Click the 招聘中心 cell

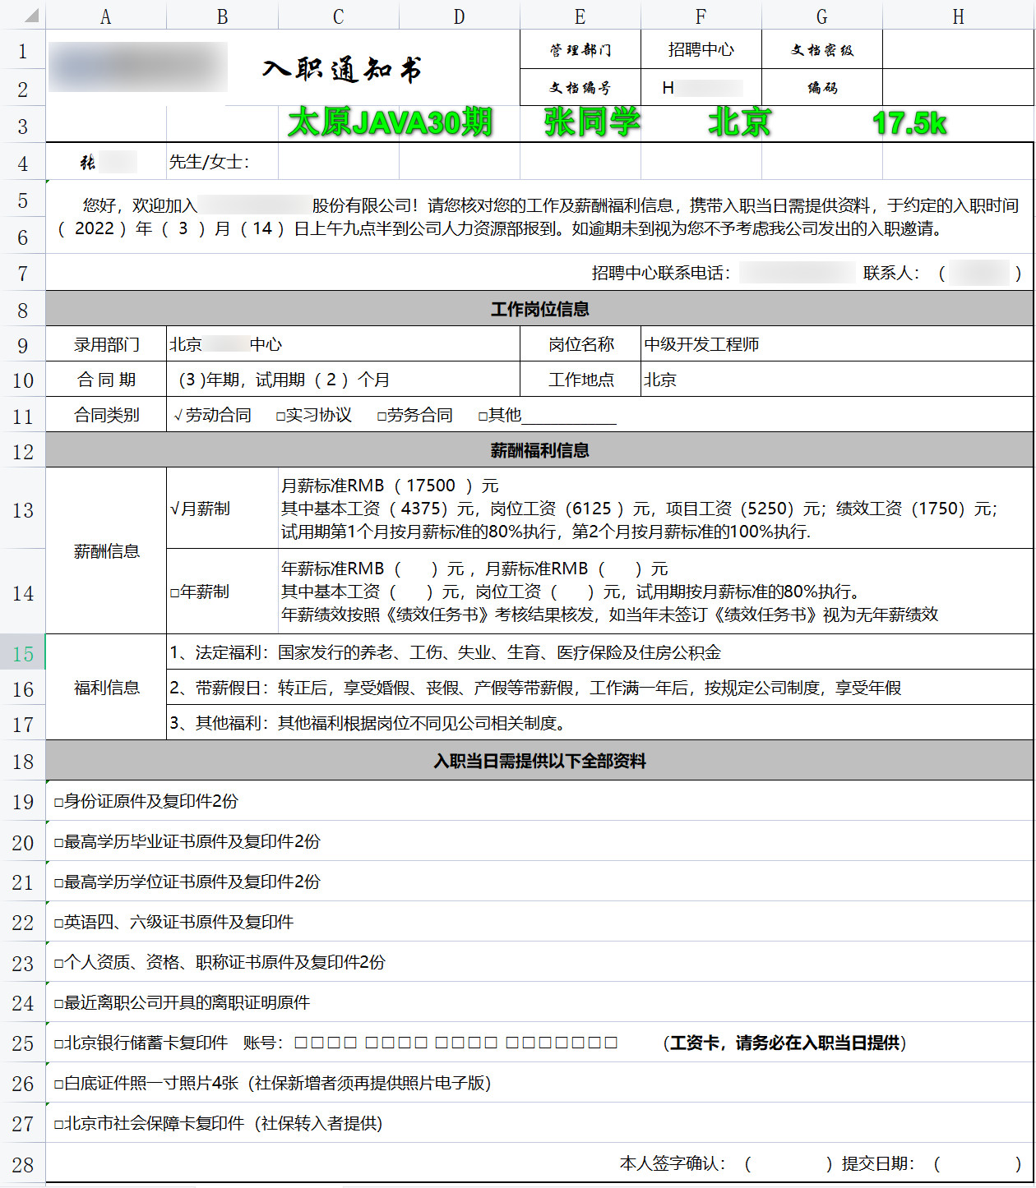point(701,49)
